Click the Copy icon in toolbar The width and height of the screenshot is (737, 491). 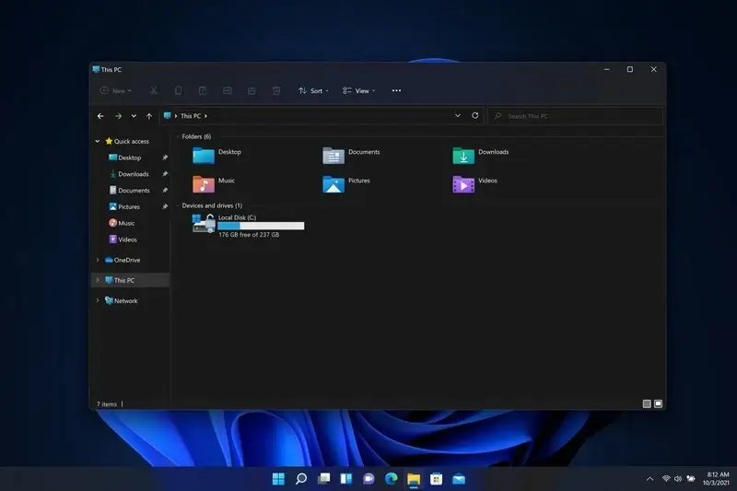click(178, 90)
